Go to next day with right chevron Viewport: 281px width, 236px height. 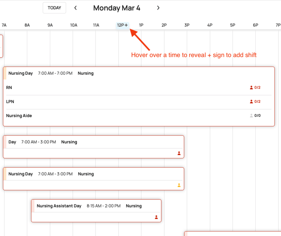[x=158, y=8]
